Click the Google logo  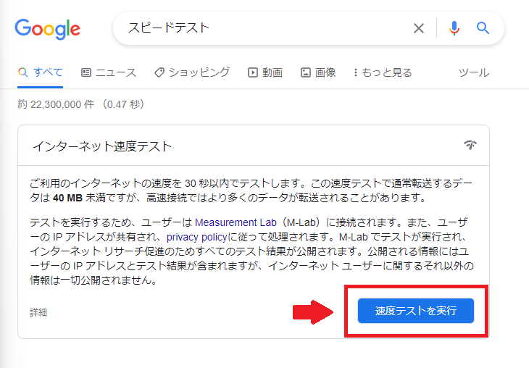pyautogui.click(x=48, y=29)
